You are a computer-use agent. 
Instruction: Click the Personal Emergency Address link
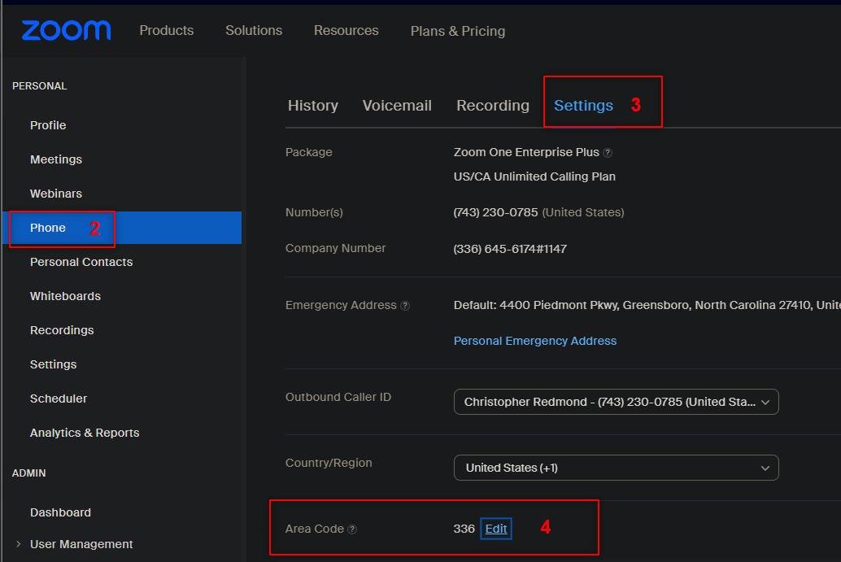coord(534,341)
